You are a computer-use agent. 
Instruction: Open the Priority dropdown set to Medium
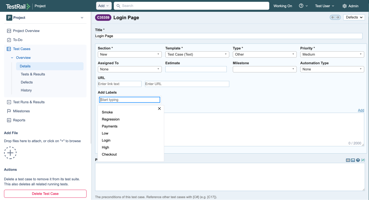point(332,54)
